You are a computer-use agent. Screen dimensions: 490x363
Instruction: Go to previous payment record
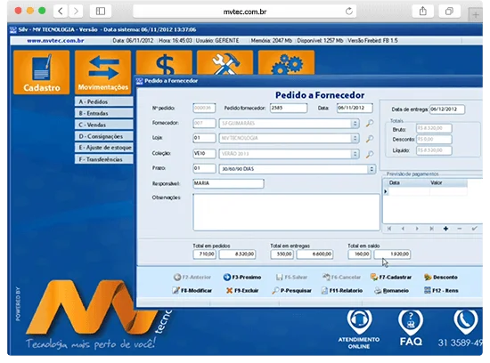(403, 229)
